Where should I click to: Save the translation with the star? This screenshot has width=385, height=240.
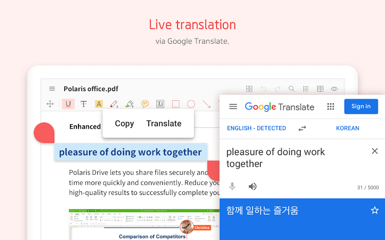click(374, 210)
